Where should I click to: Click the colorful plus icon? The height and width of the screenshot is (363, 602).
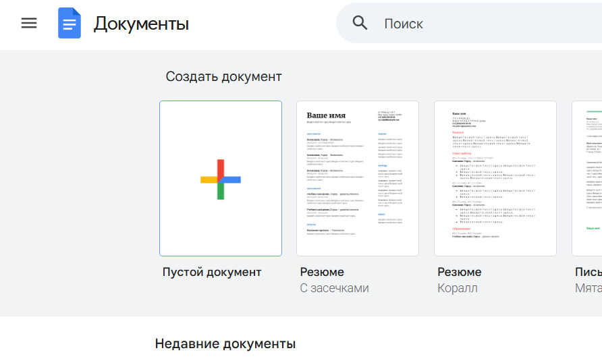tap(221, 179)
